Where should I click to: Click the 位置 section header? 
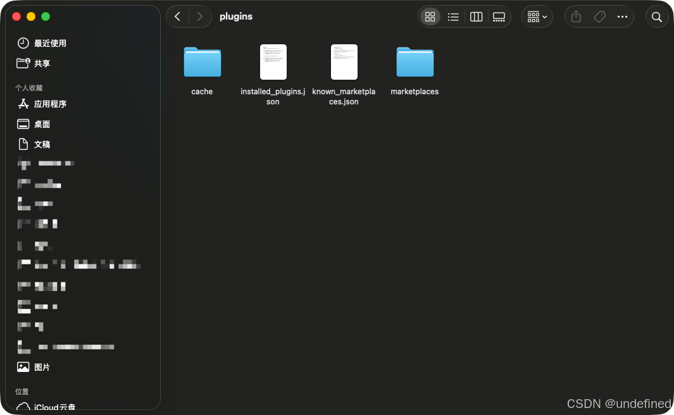click(22, 392)
